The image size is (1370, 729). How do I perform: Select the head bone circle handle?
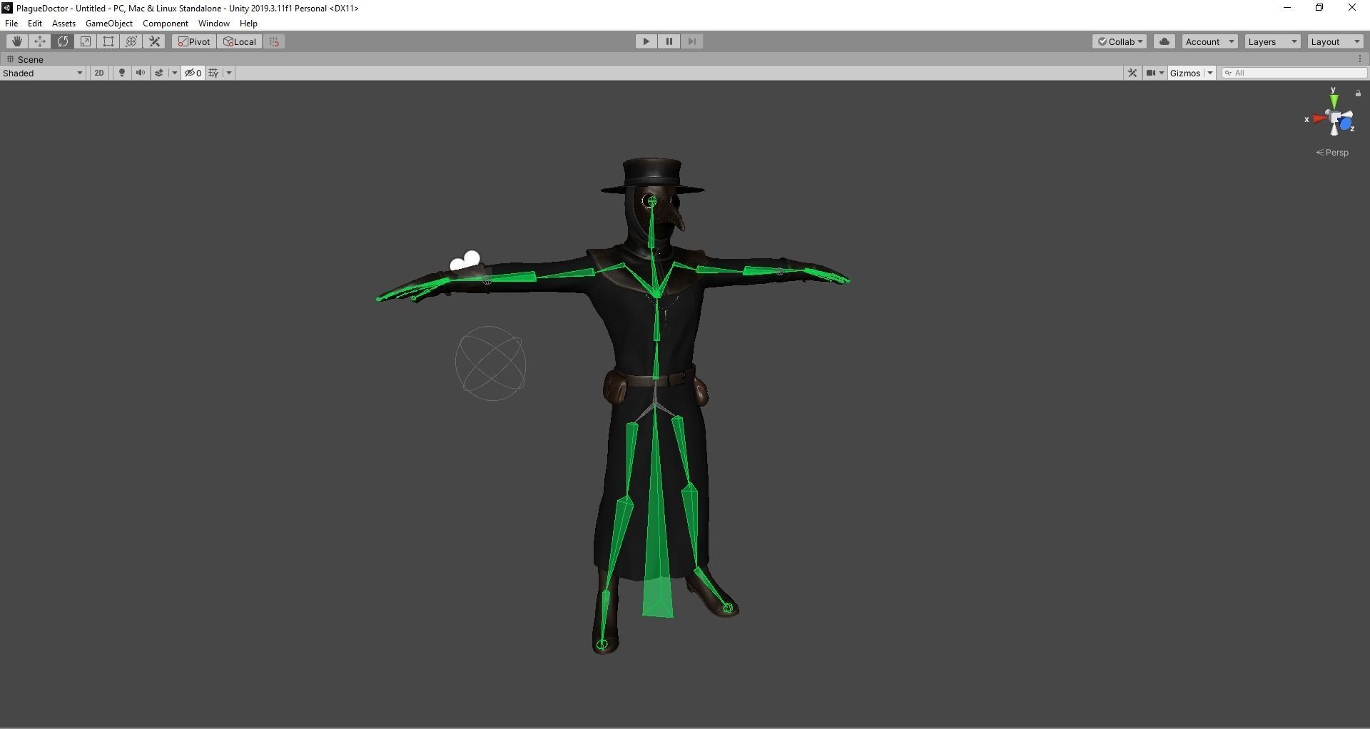pyautogui.click(x=651, y=202)
